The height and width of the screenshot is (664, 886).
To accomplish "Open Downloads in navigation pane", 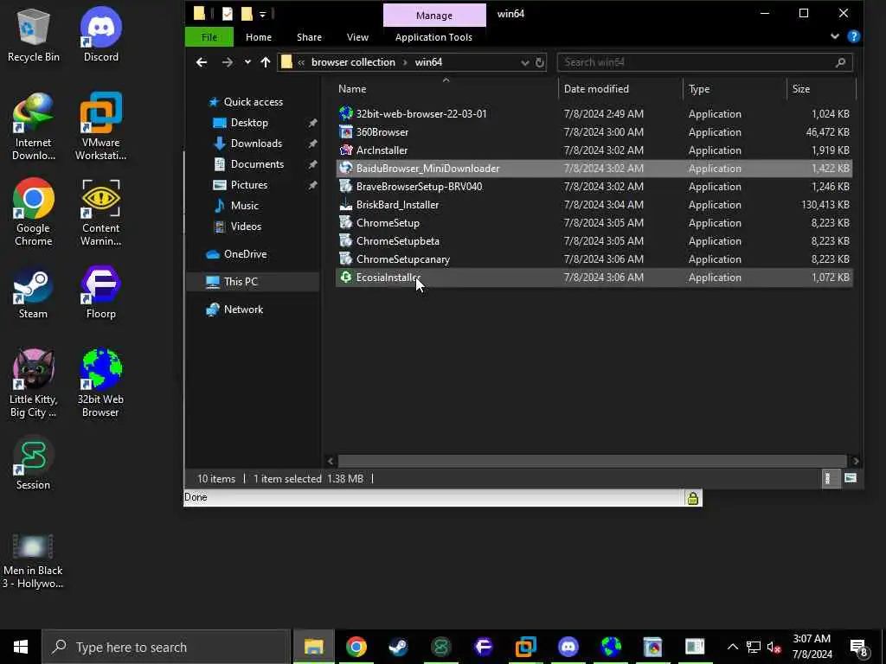I will pos(256,144).
